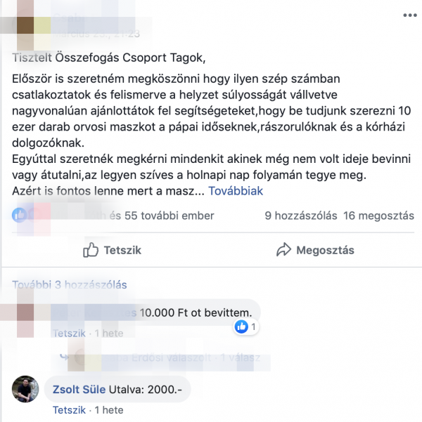Click the share arrow icon beside Megosztás
Image resolution: width=422 pixels, height=422 pixels.
click(x=283, y=249)
